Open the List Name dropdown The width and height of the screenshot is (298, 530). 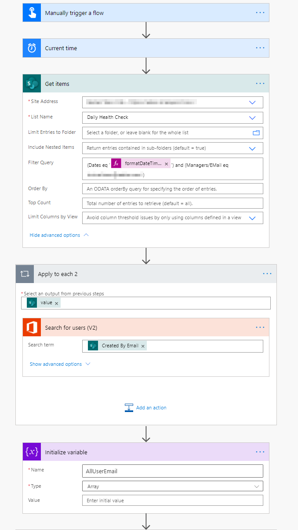pyautogui.click(x=253, y=118)
